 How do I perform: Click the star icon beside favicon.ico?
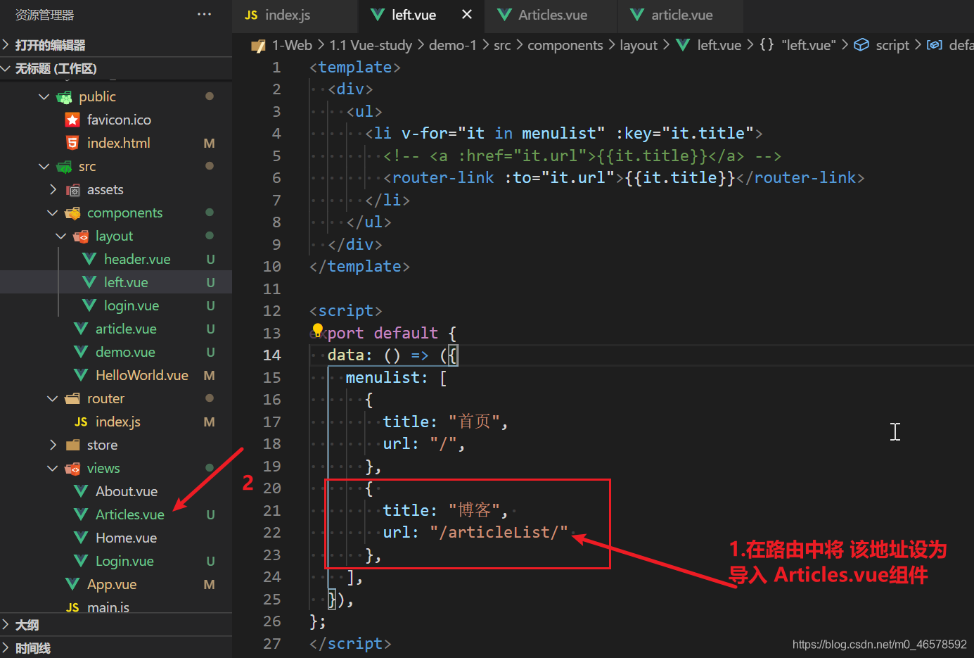72,120
